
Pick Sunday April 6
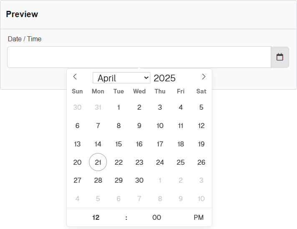coord(77,126)
